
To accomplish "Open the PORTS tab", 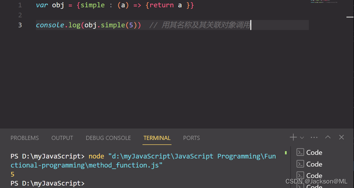I will pyautogui.click(x=191, y=138).
